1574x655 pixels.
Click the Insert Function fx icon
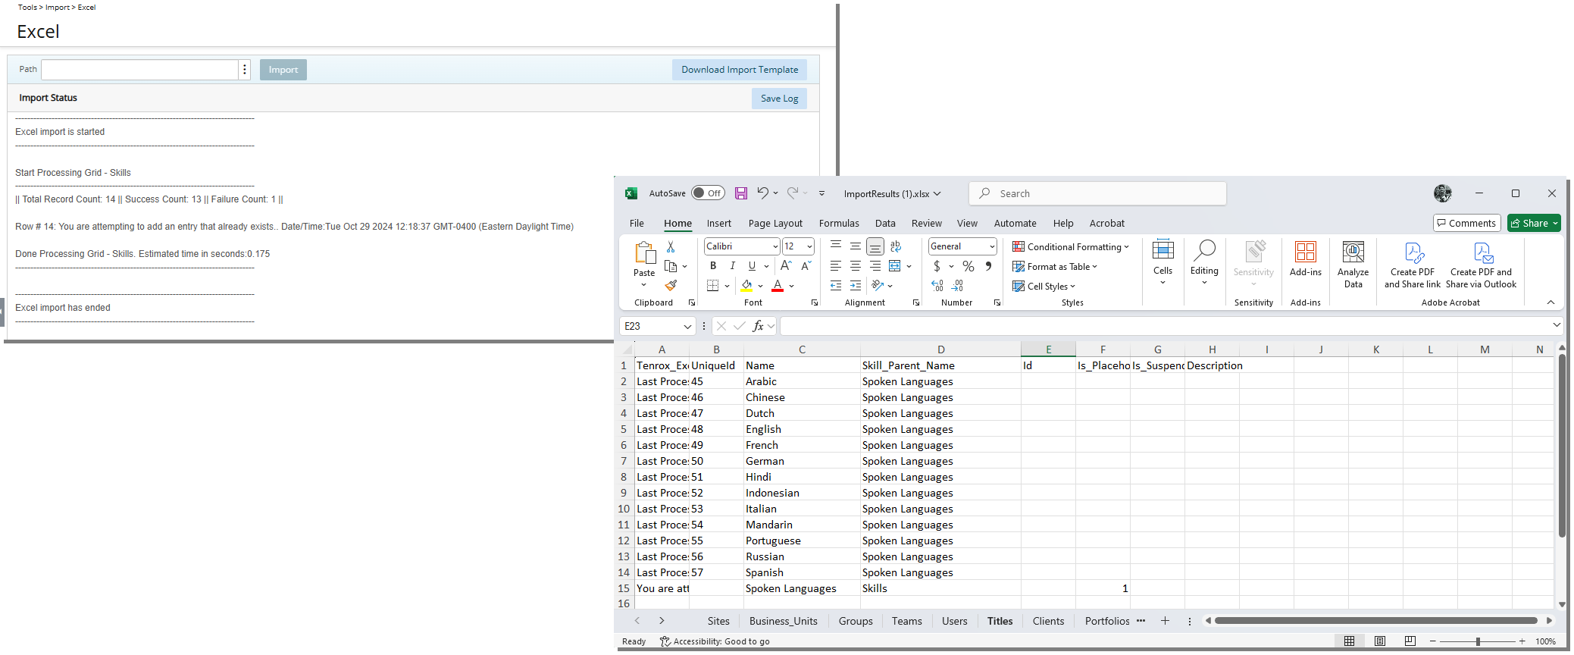tap(758, 326)
